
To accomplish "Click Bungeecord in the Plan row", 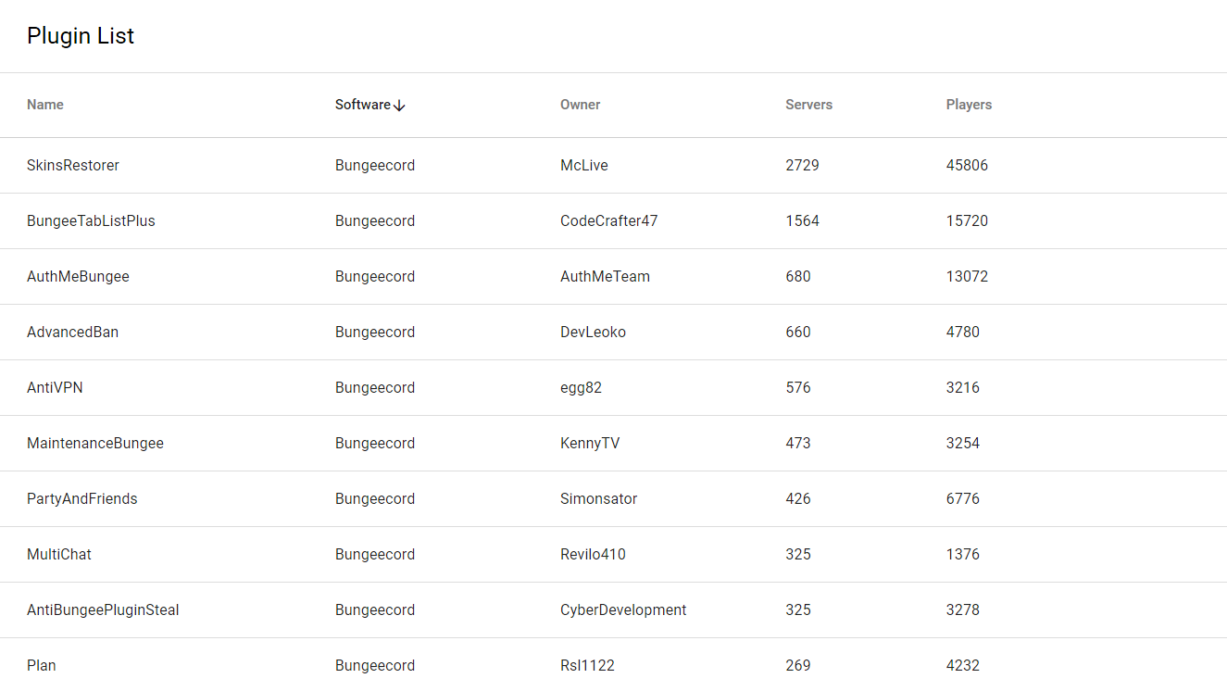I will (x=375, y=666).
